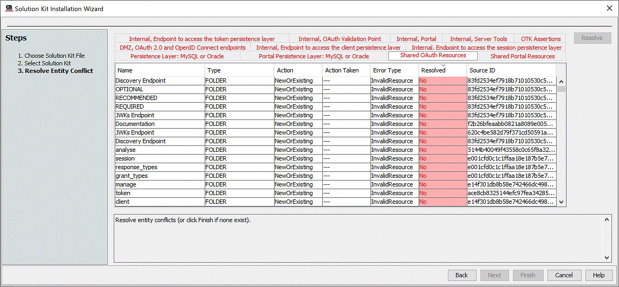Select the session folder row

336,158
